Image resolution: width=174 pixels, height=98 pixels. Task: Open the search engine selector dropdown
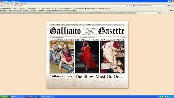(x=133, y=5)
